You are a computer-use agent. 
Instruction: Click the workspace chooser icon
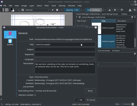tap(135, 10)
